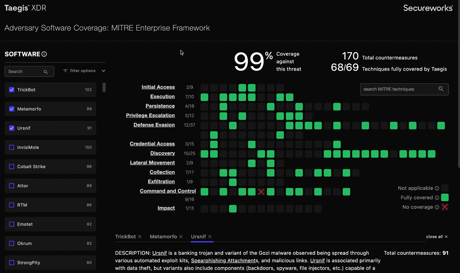The image size is (460, 273).
Task: Open the Initial Access tactic link
Action: point(158,87)
